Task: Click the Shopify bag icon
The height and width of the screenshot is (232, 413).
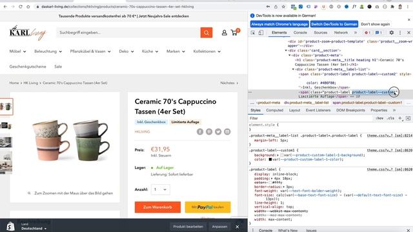Action: (x=10, y=226)
